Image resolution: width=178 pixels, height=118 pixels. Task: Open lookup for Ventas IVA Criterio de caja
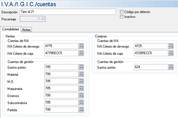(x=81, y=53)
